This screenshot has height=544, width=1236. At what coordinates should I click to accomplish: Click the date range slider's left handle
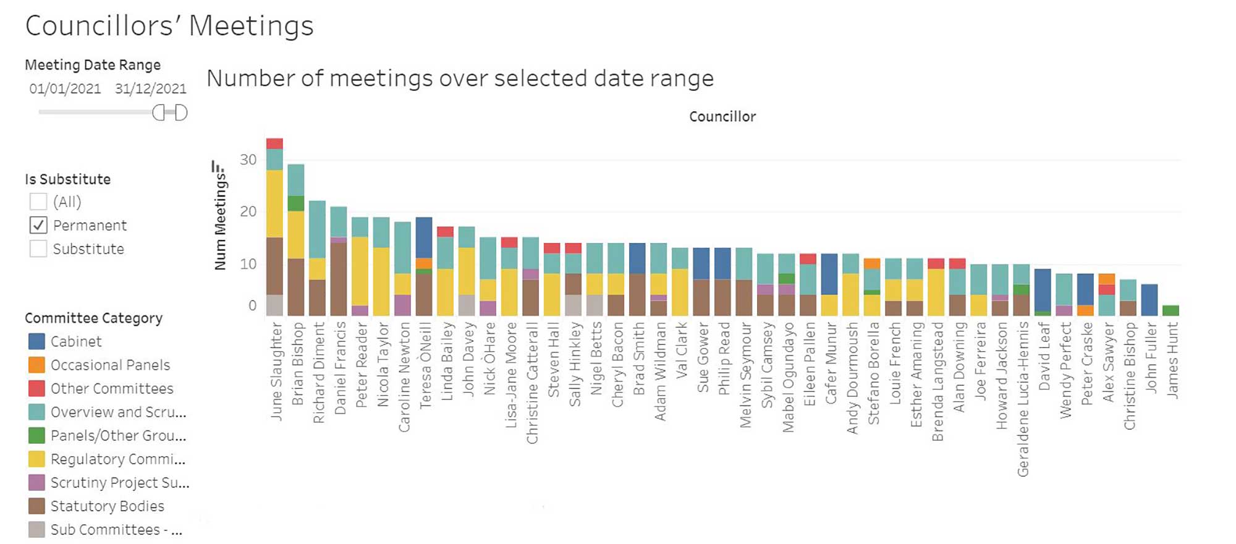pyautogui.click(x=159, y=113)
